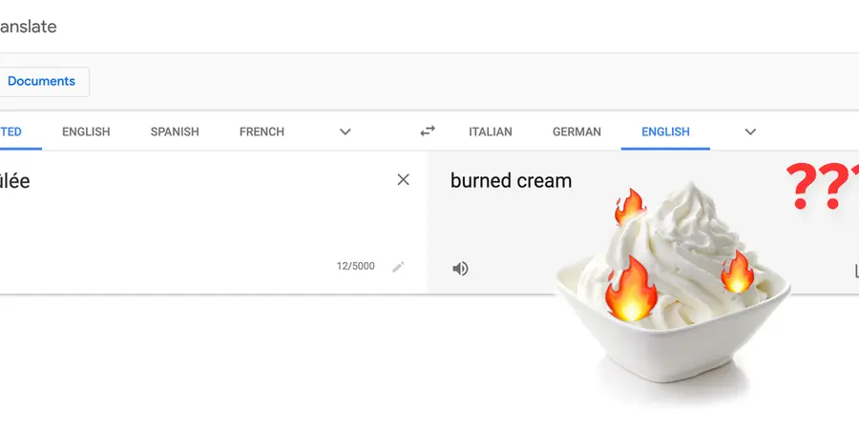Pick GERMAN as the target language
Image resolution: width=859 pixels, height=447 pixels.
point(576,132)
